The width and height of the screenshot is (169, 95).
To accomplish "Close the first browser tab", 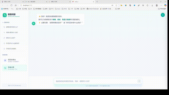I will pos(23,2).
